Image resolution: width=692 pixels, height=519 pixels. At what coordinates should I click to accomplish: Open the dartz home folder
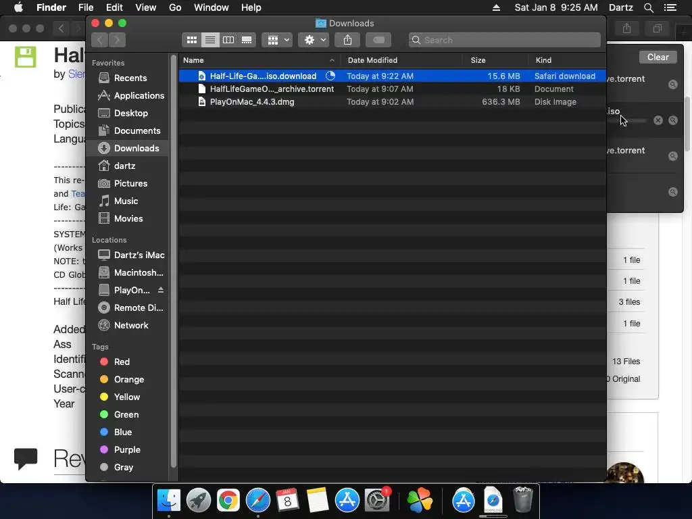[x=128, y=166]
